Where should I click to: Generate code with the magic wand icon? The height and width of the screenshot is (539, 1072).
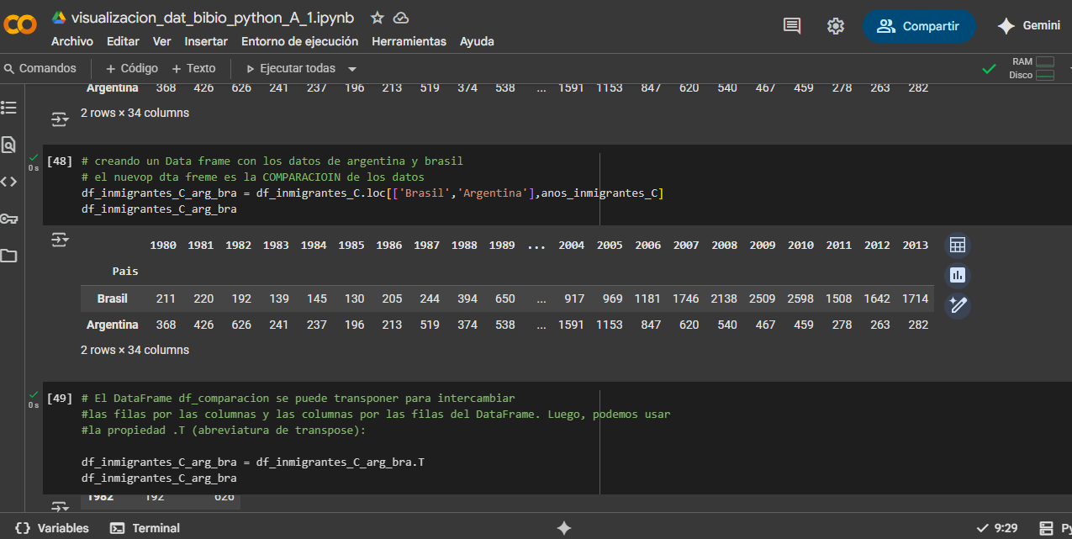(x=957, y=305)
